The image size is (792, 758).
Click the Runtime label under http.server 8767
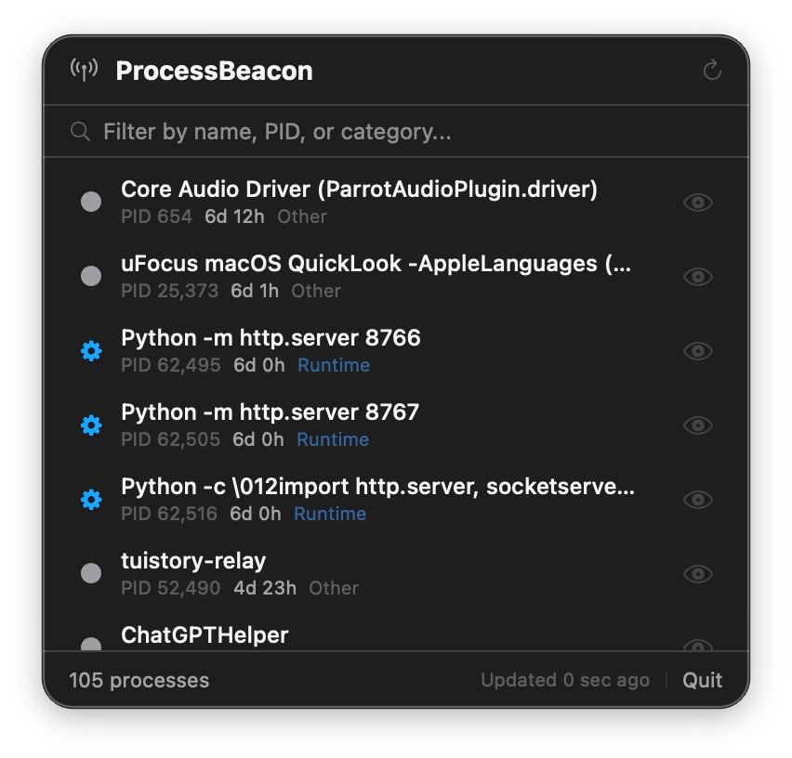coord(332,439)
